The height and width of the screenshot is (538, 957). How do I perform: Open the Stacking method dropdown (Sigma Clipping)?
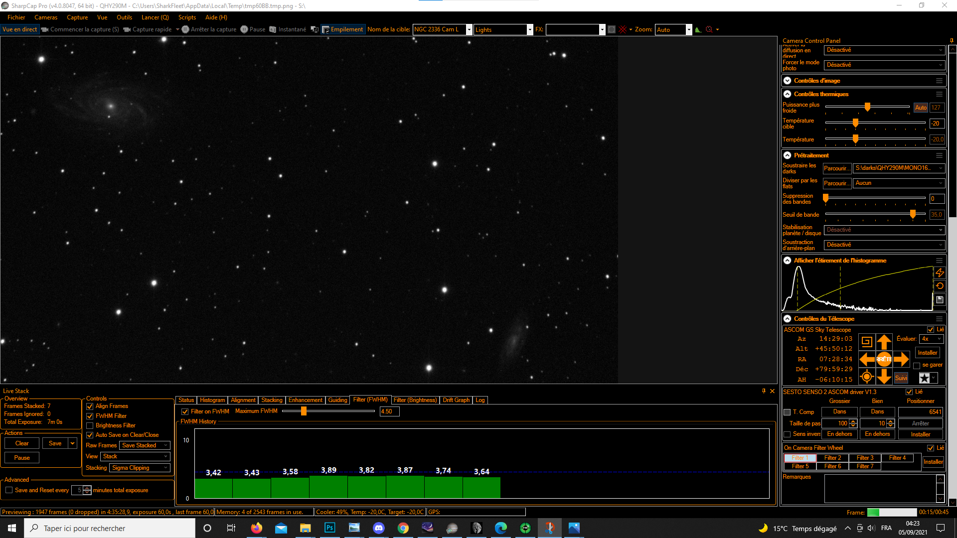click(x=140, y=468)
